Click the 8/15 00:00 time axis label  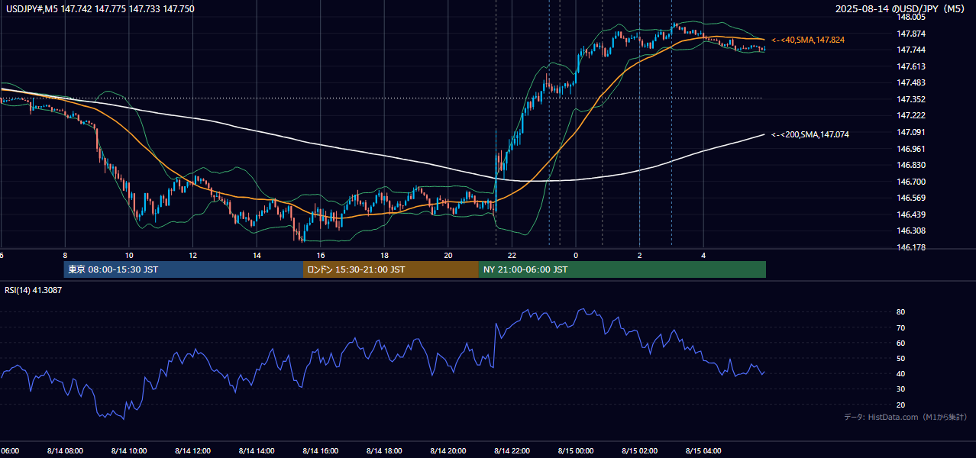576,451
